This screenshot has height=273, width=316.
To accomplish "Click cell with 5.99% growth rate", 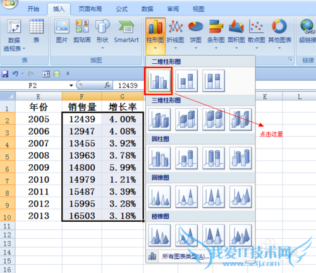I will (123, 167).
